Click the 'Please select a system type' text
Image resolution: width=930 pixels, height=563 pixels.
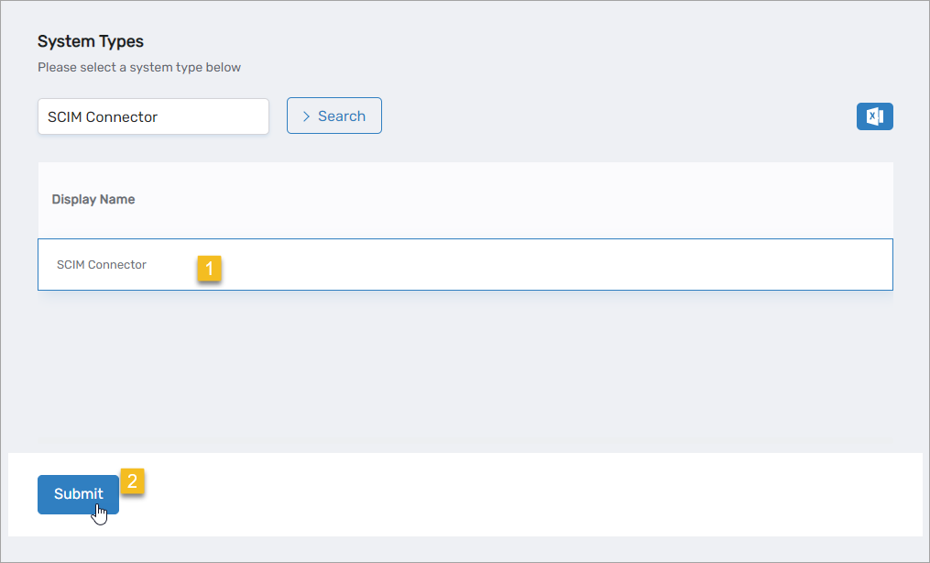(138, 67)
